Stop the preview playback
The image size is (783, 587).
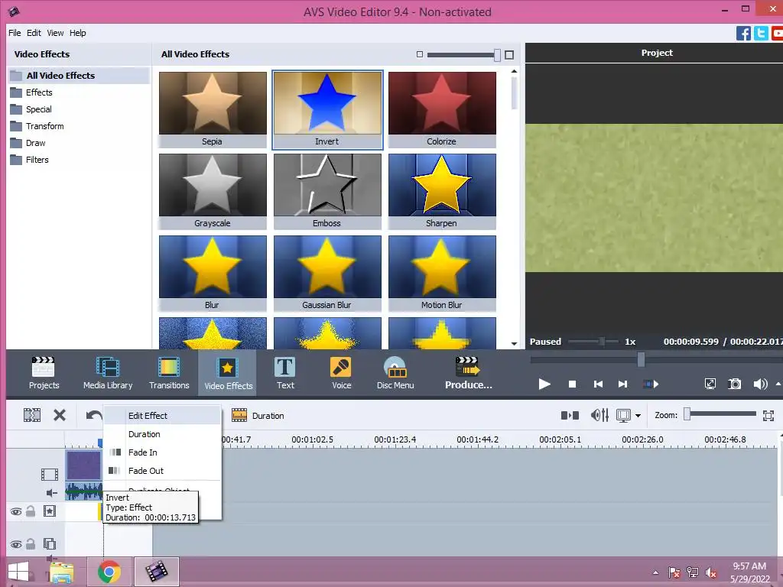[572, 384]
